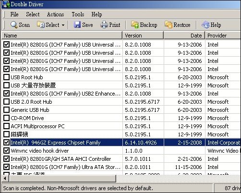Sort by the Version column header

[x=143, y=36]
